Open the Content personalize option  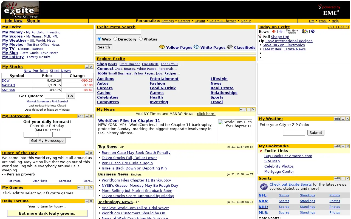[x=184, y=21]
